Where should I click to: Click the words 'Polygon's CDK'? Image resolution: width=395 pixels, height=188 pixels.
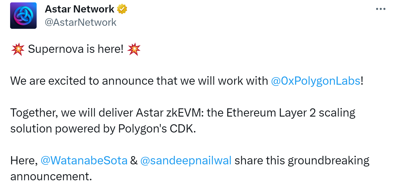tap(156, 129)
